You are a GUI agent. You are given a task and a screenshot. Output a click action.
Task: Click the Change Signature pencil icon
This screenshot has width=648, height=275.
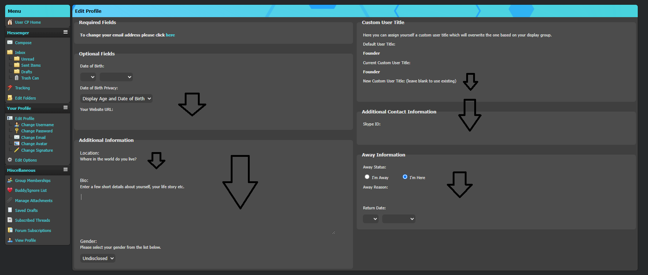pos(17,150)
